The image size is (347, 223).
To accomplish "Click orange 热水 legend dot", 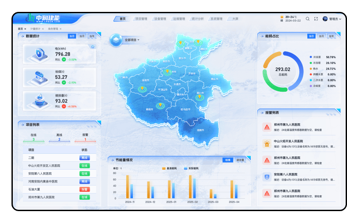I will pyautogui.click(x=311, y=69).
